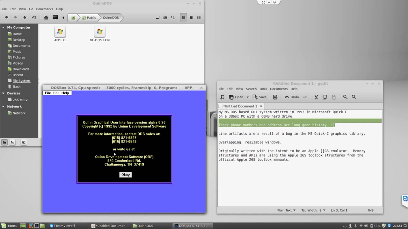The height and width of the screenshot is (229, 408).
Task: Click the Okay button in the Quinn dialog
Action: pyautogui.click(x=126, y=175)
